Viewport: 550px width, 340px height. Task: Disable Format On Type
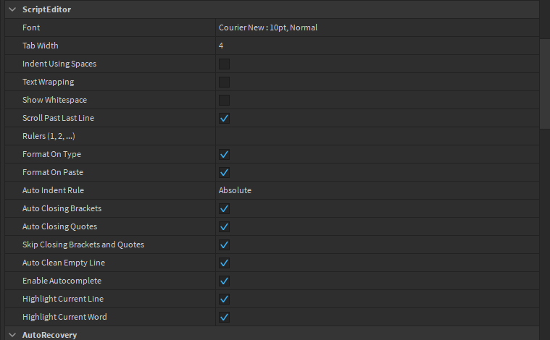(225, 154)
